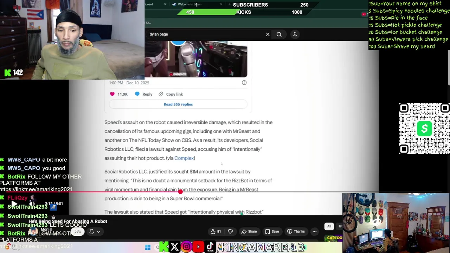Open the tweet date 'Dec 10, 2025'
Screen dimensions: 450x253
tap(137, 83)
